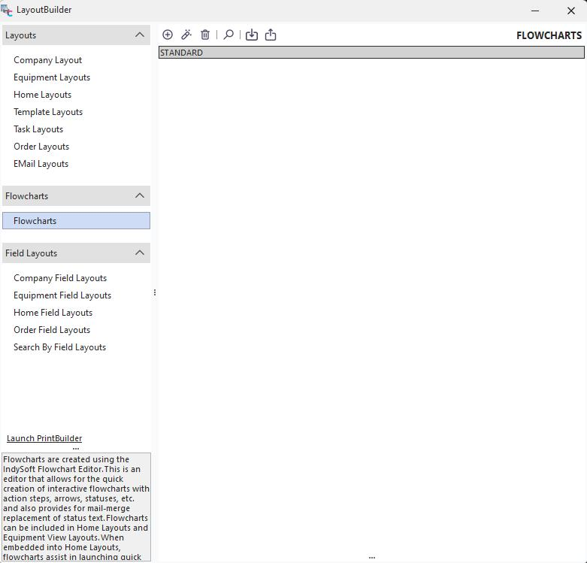Click the LayoutBuilder app icon in title bar
Viewport: 587px width, 563px height.
[x=7, y=11]
